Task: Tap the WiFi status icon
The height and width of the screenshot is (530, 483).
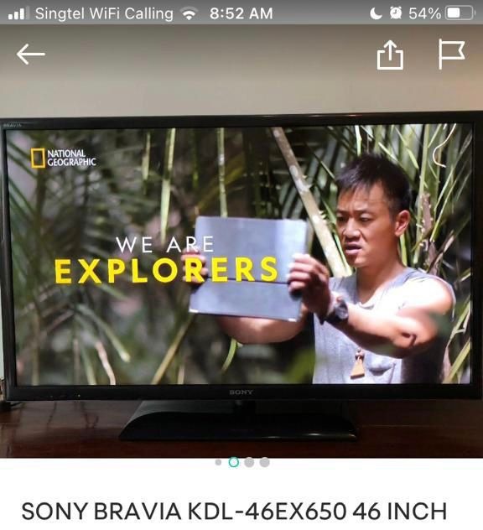Action: 190,14
